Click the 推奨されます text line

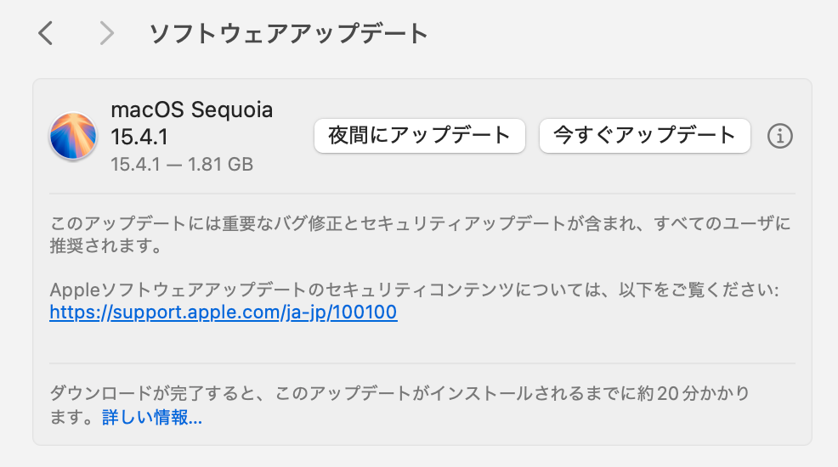105,247
